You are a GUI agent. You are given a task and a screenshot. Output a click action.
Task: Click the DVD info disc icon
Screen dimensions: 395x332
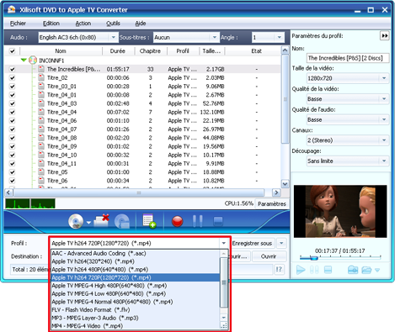point(122,221)
